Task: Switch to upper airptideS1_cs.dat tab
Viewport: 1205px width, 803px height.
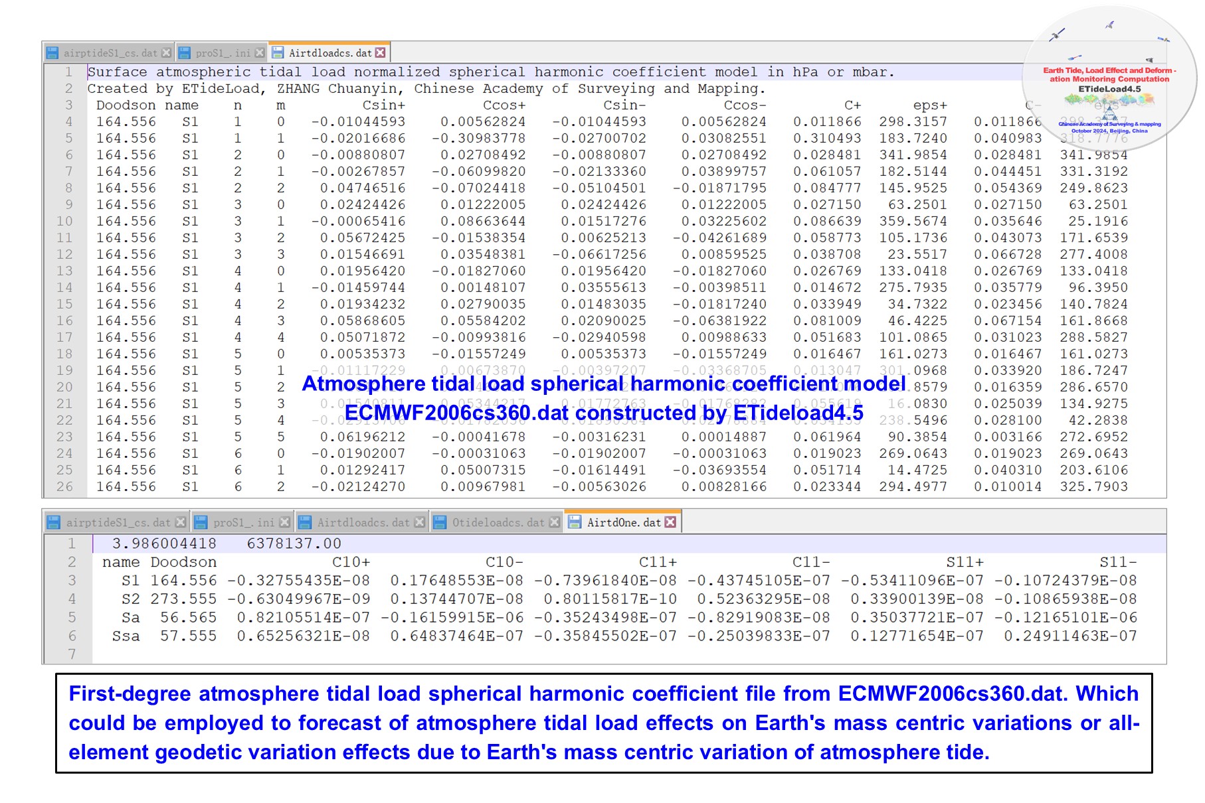Action: point(110,53)
